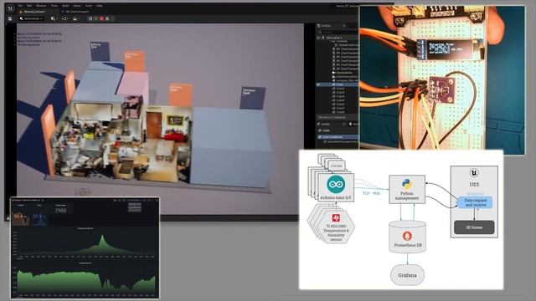Viewport: 536px width, 301px height.
Task: Open the Tools menu in Unreal Editor
Action: 54,6
